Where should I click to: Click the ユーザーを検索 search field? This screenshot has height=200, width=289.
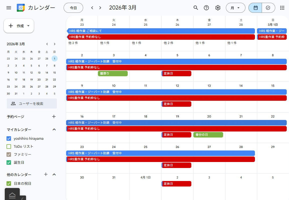(32, 103)
